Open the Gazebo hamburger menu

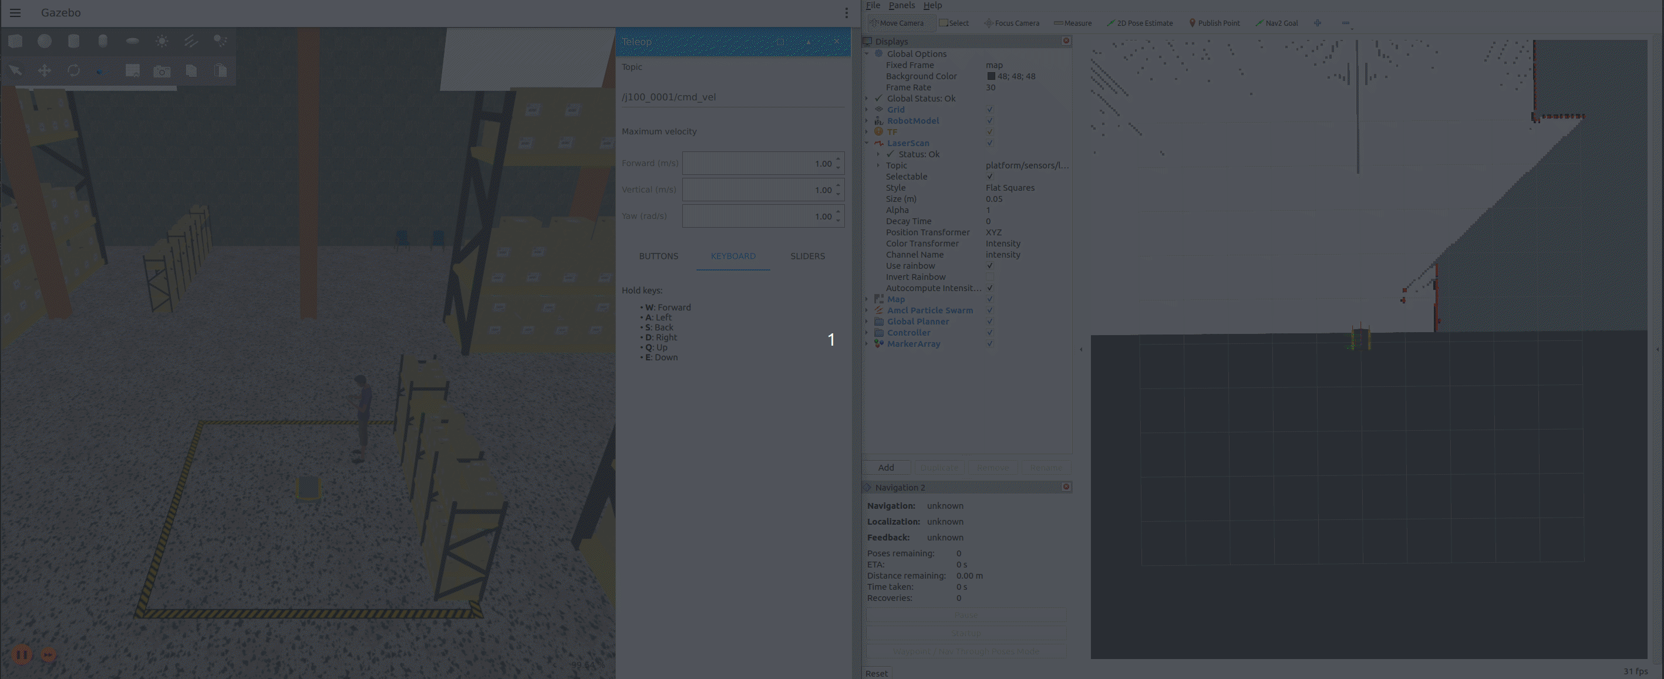(15, 13)
